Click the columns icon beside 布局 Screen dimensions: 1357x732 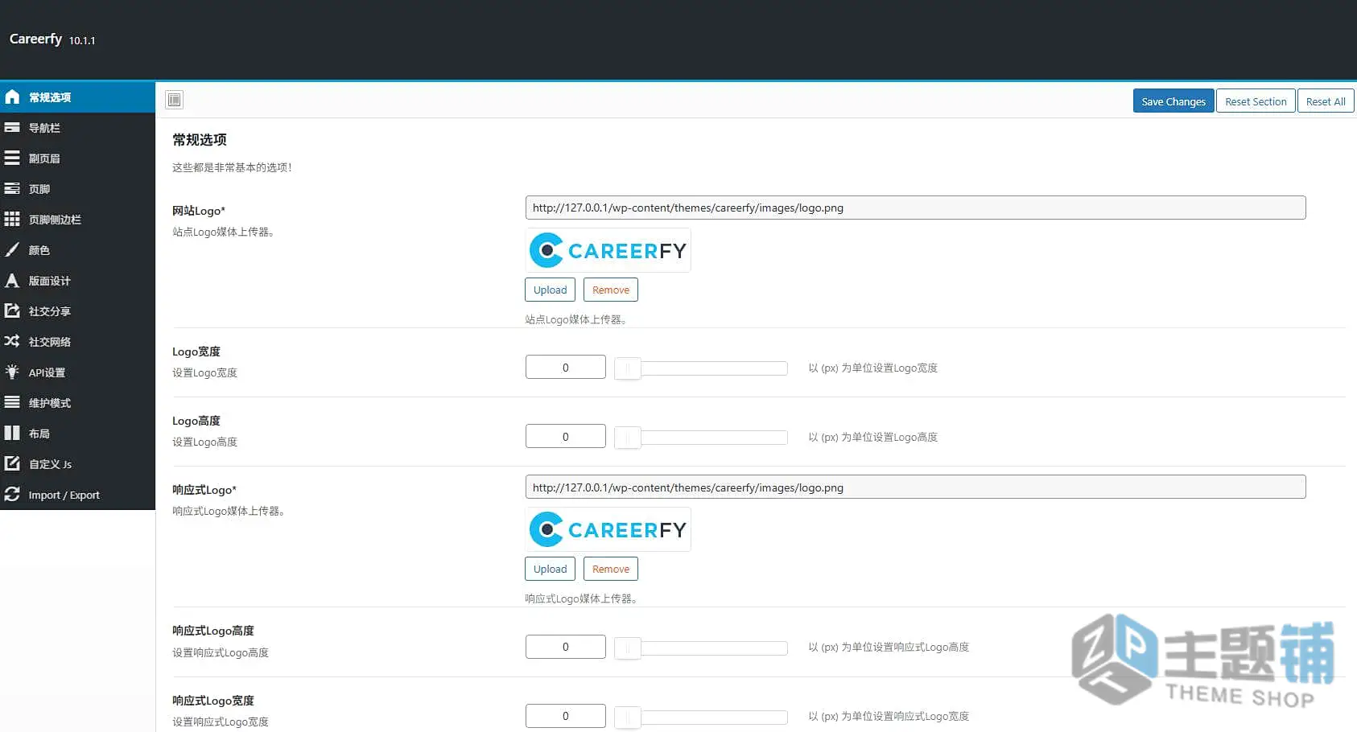(x=12, y=434)
